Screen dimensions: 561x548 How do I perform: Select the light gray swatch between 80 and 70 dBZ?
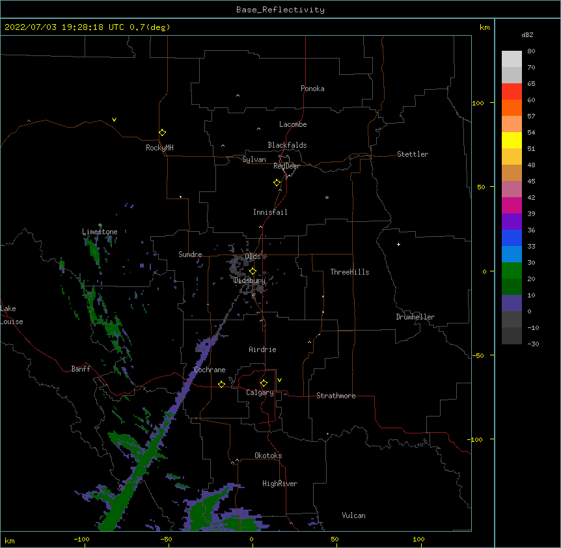click(512, 59)
